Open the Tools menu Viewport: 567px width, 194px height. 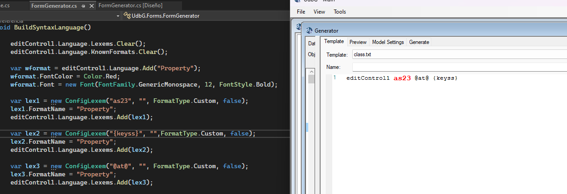340,12
